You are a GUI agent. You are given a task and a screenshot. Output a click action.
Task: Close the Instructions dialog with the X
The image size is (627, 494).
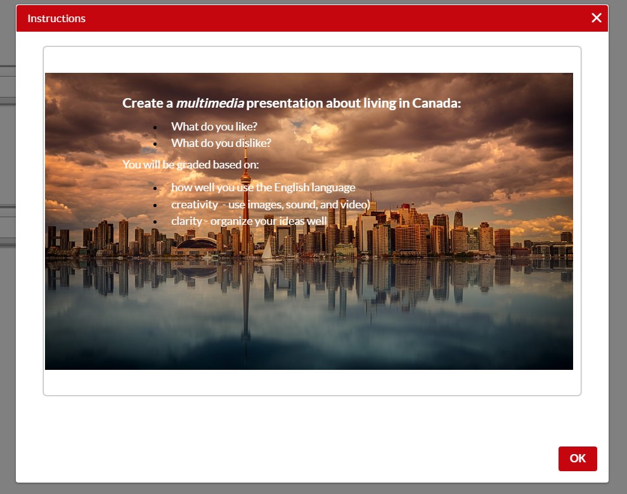pos(596,18)
